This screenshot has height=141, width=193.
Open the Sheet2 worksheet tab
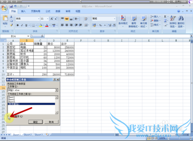coord(28,135)
